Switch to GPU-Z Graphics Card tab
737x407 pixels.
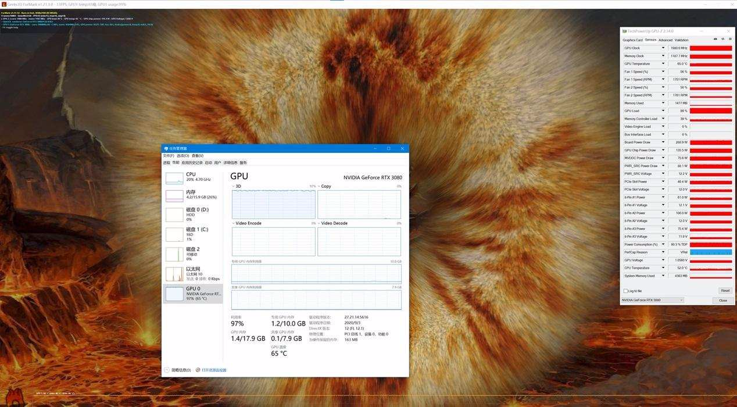632,40
